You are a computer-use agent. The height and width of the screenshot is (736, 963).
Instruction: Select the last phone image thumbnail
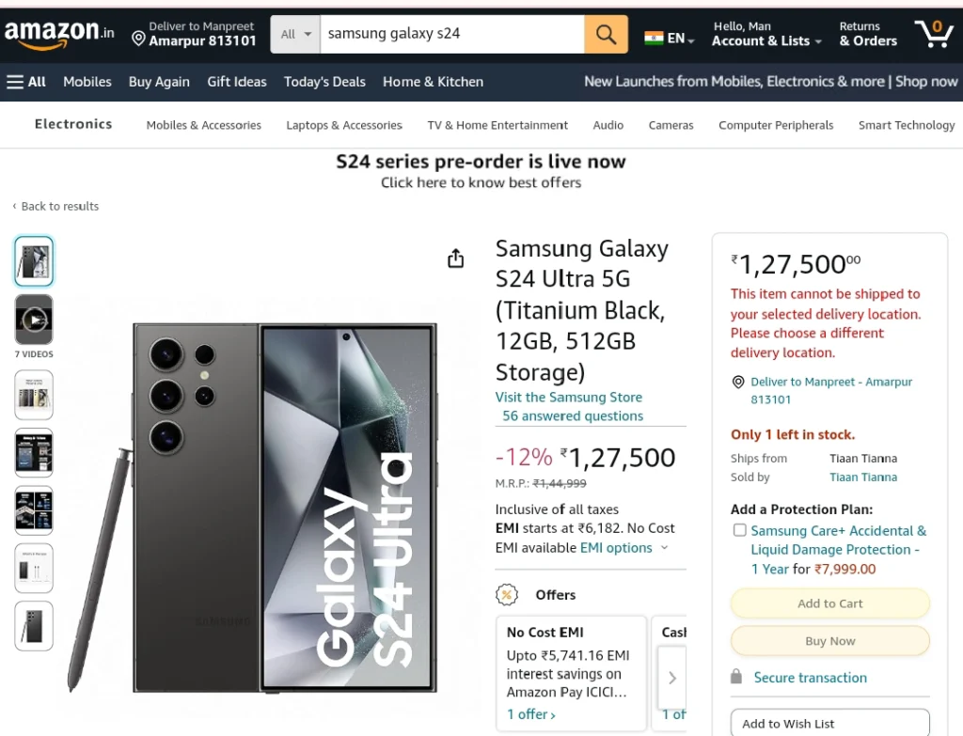pos(34,626)
